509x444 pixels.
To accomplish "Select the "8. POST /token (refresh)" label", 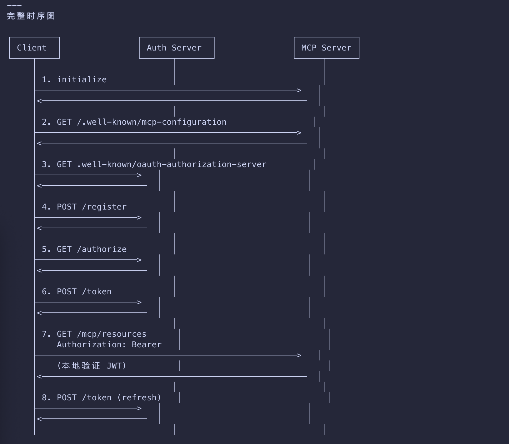I will pyautogui.click(x=102, y=398).
